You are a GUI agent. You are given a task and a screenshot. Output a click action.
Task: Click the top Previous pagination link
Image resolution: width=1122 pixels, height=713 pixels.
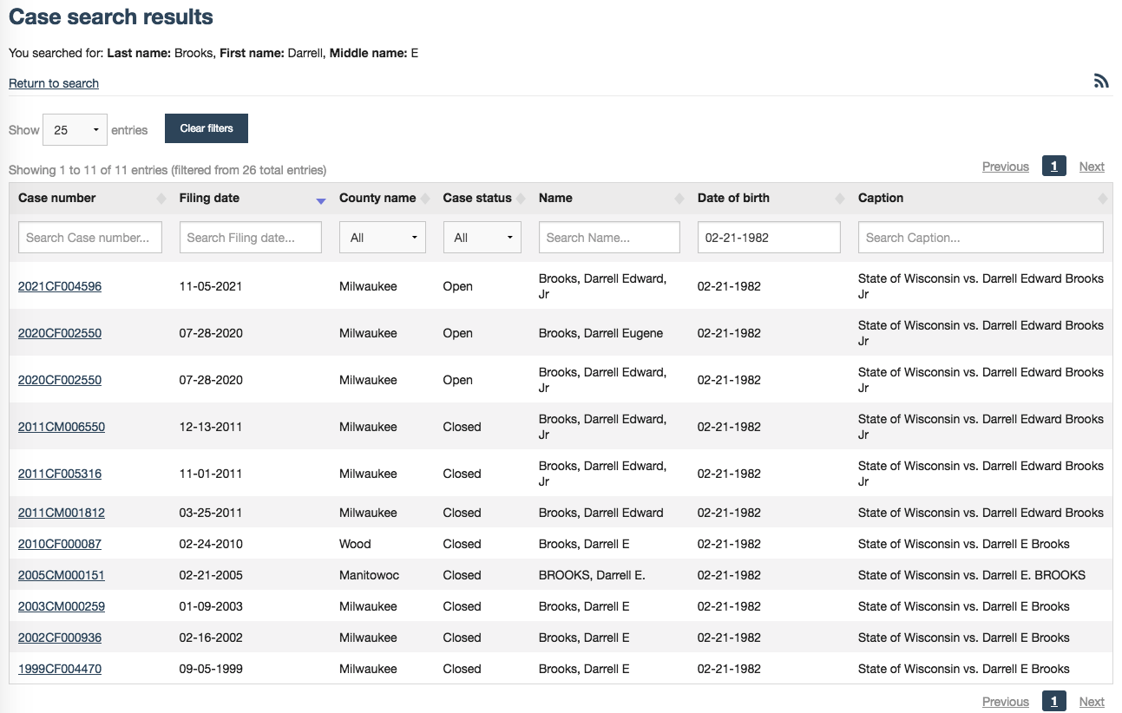click(1006, 167)
